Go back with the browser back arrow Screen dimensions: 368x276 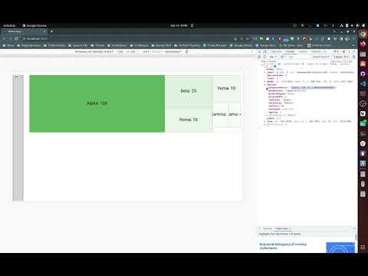pos(4,39)
